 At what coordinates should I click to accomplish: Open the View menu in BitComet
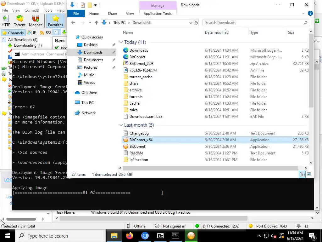click(x=16, y=10)
